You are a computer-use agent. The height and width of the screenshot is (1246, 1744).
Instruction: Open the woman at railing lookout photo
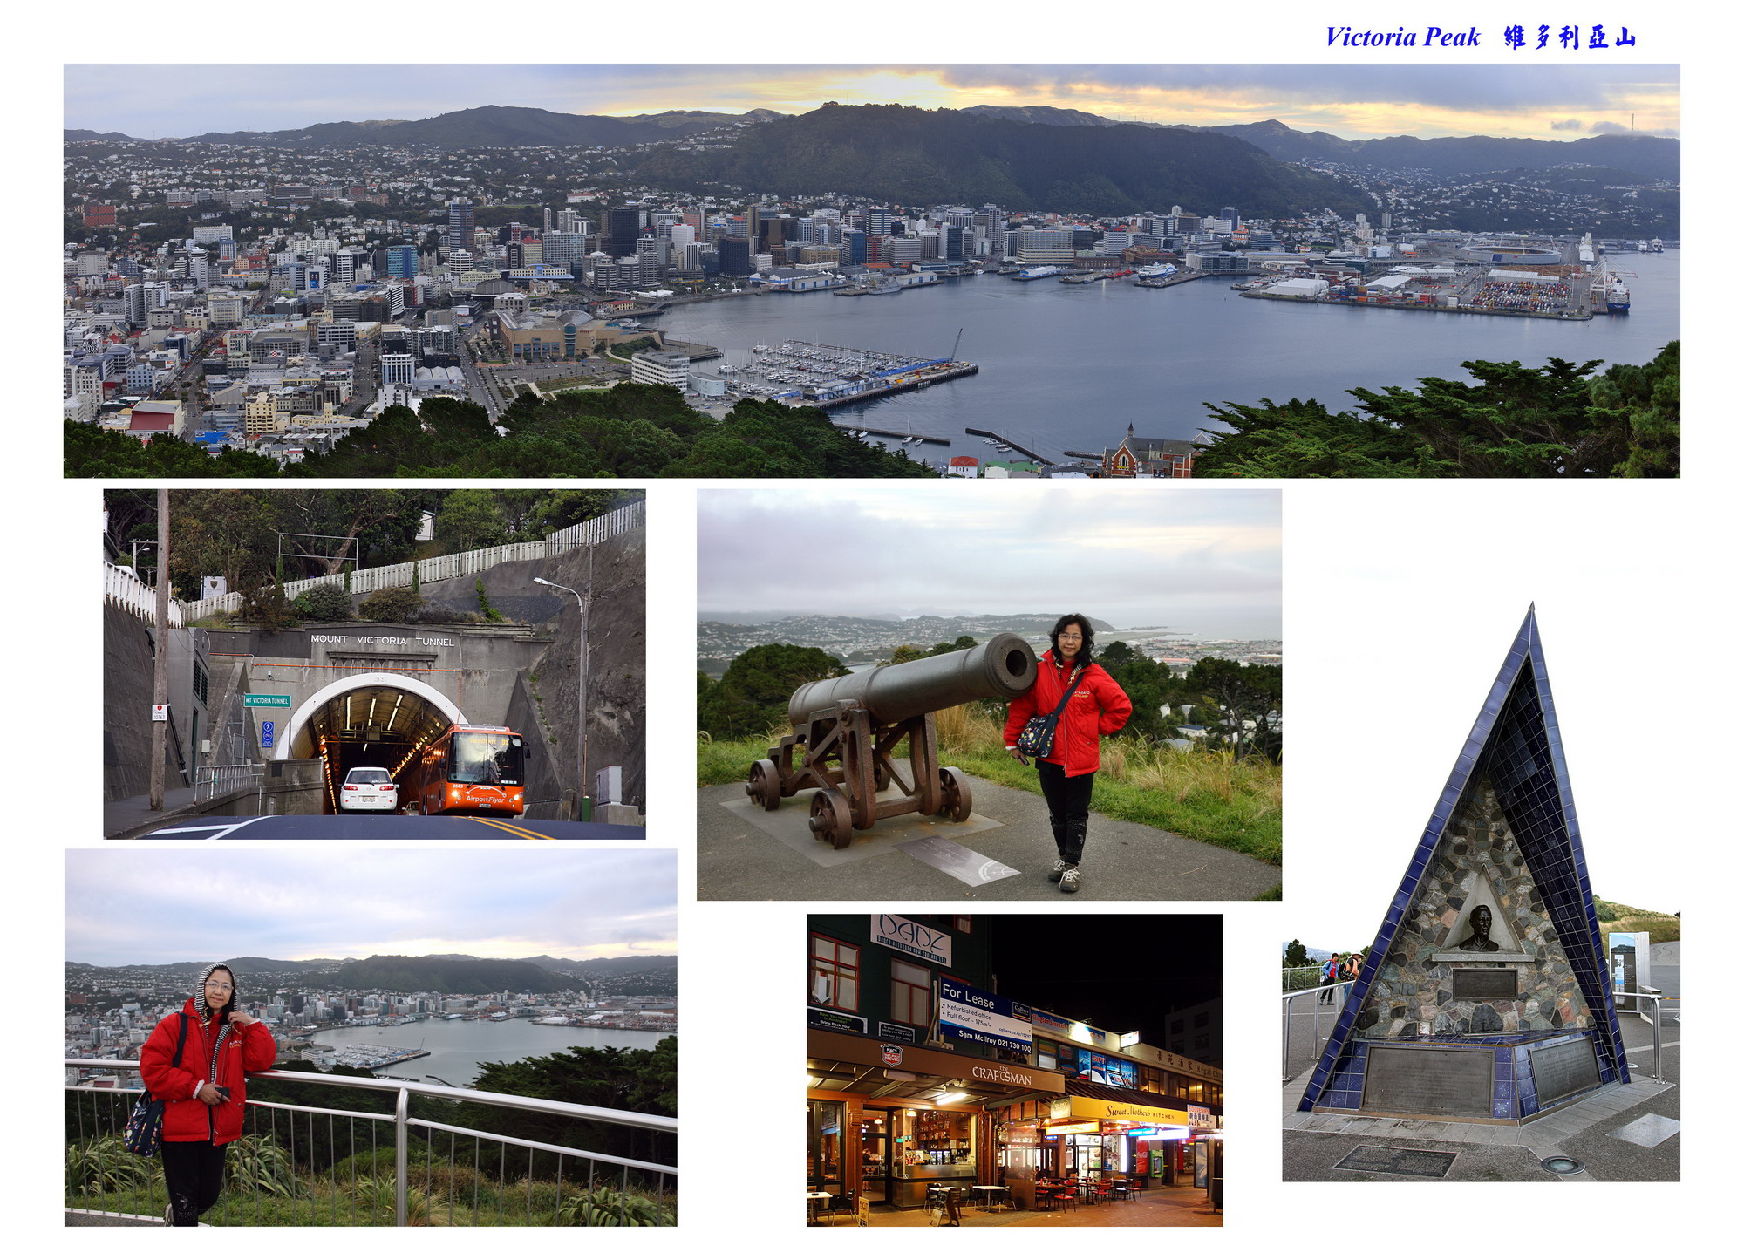[371, 1038]
